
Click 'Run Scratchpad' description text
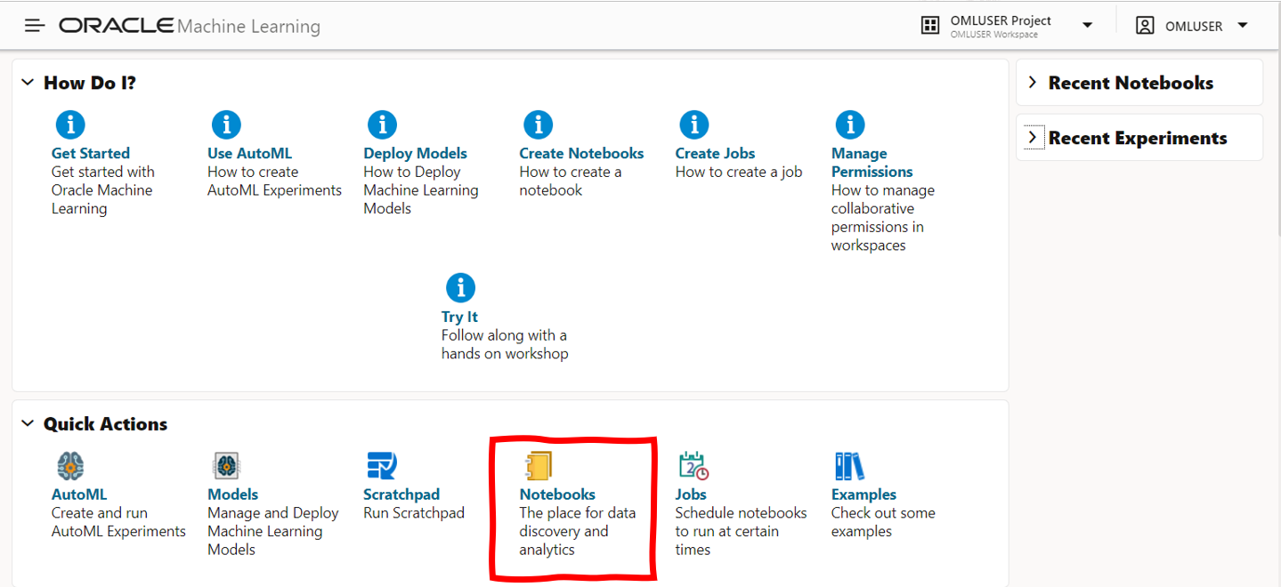(414, 513)
